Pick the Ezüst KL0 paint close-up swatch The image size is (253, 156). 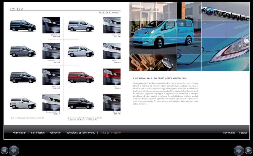point(112,25)
